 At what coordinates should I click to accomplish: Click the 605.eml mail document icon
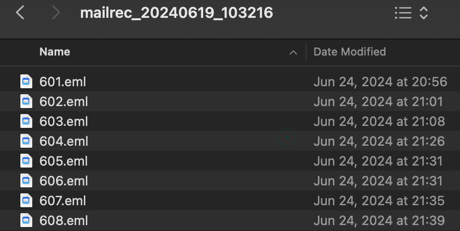[26, 161]
